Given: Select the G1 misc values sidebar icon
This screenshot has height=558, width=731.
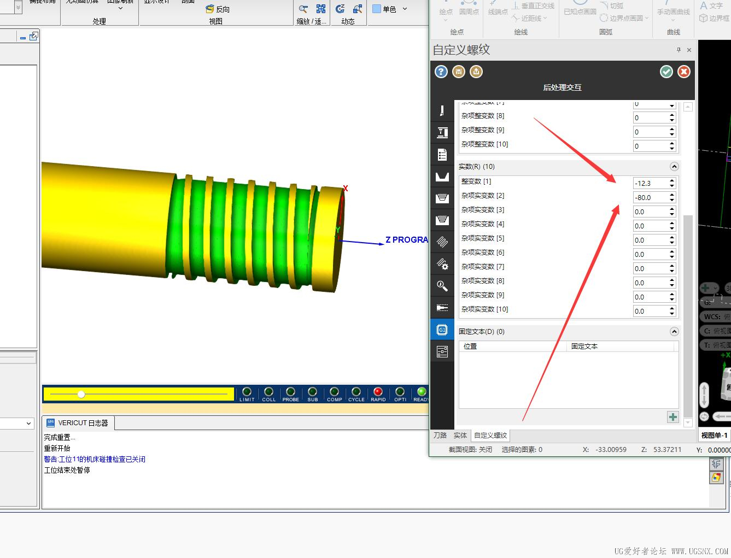Looking at the screenshot, I should [442, 330].
